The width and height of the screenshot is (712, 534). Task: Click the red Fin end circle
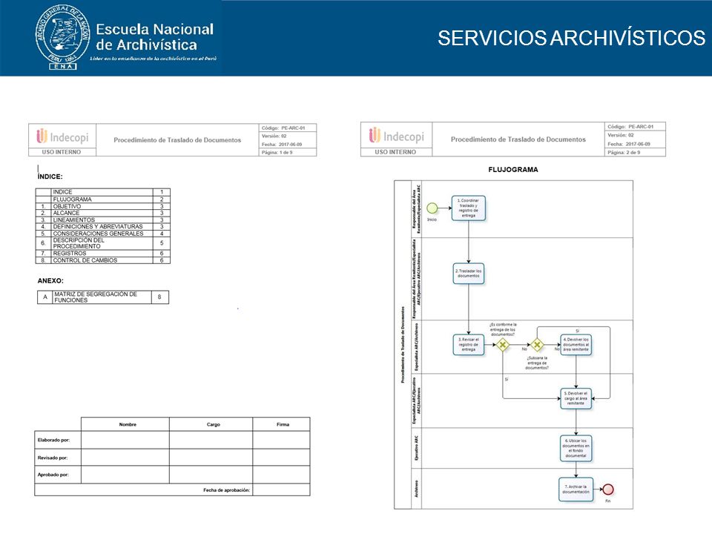pyautogui.click(x=608, y=489)
